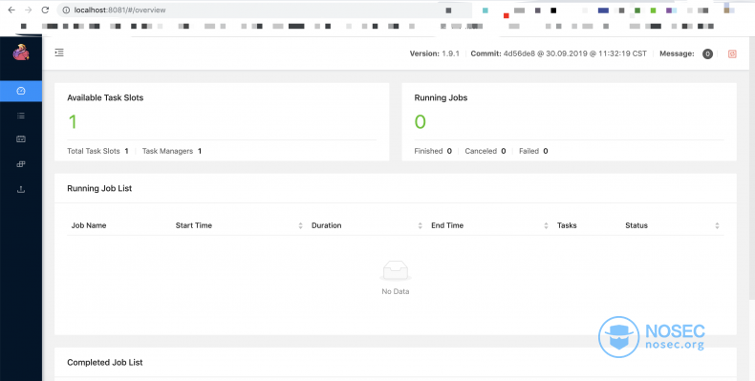
Task: Open the Overview dashboard sidebar icon
Action: coord(21,91)
